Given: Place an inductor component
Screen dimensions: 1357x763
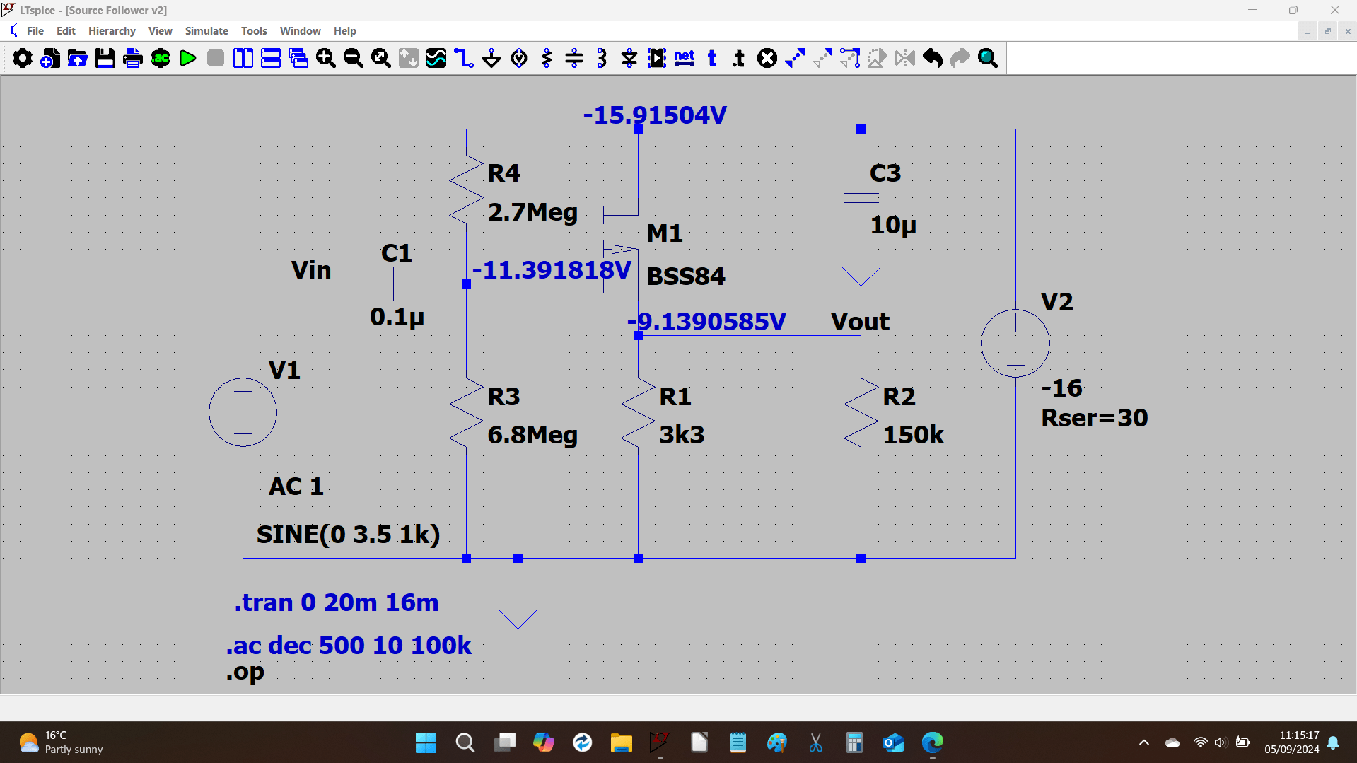Looking at the screenshot, I should [602, 58].
